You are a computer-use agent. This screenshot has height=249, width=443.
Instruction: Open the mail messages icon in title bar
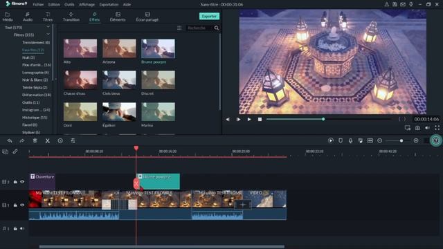coord(403,4)
